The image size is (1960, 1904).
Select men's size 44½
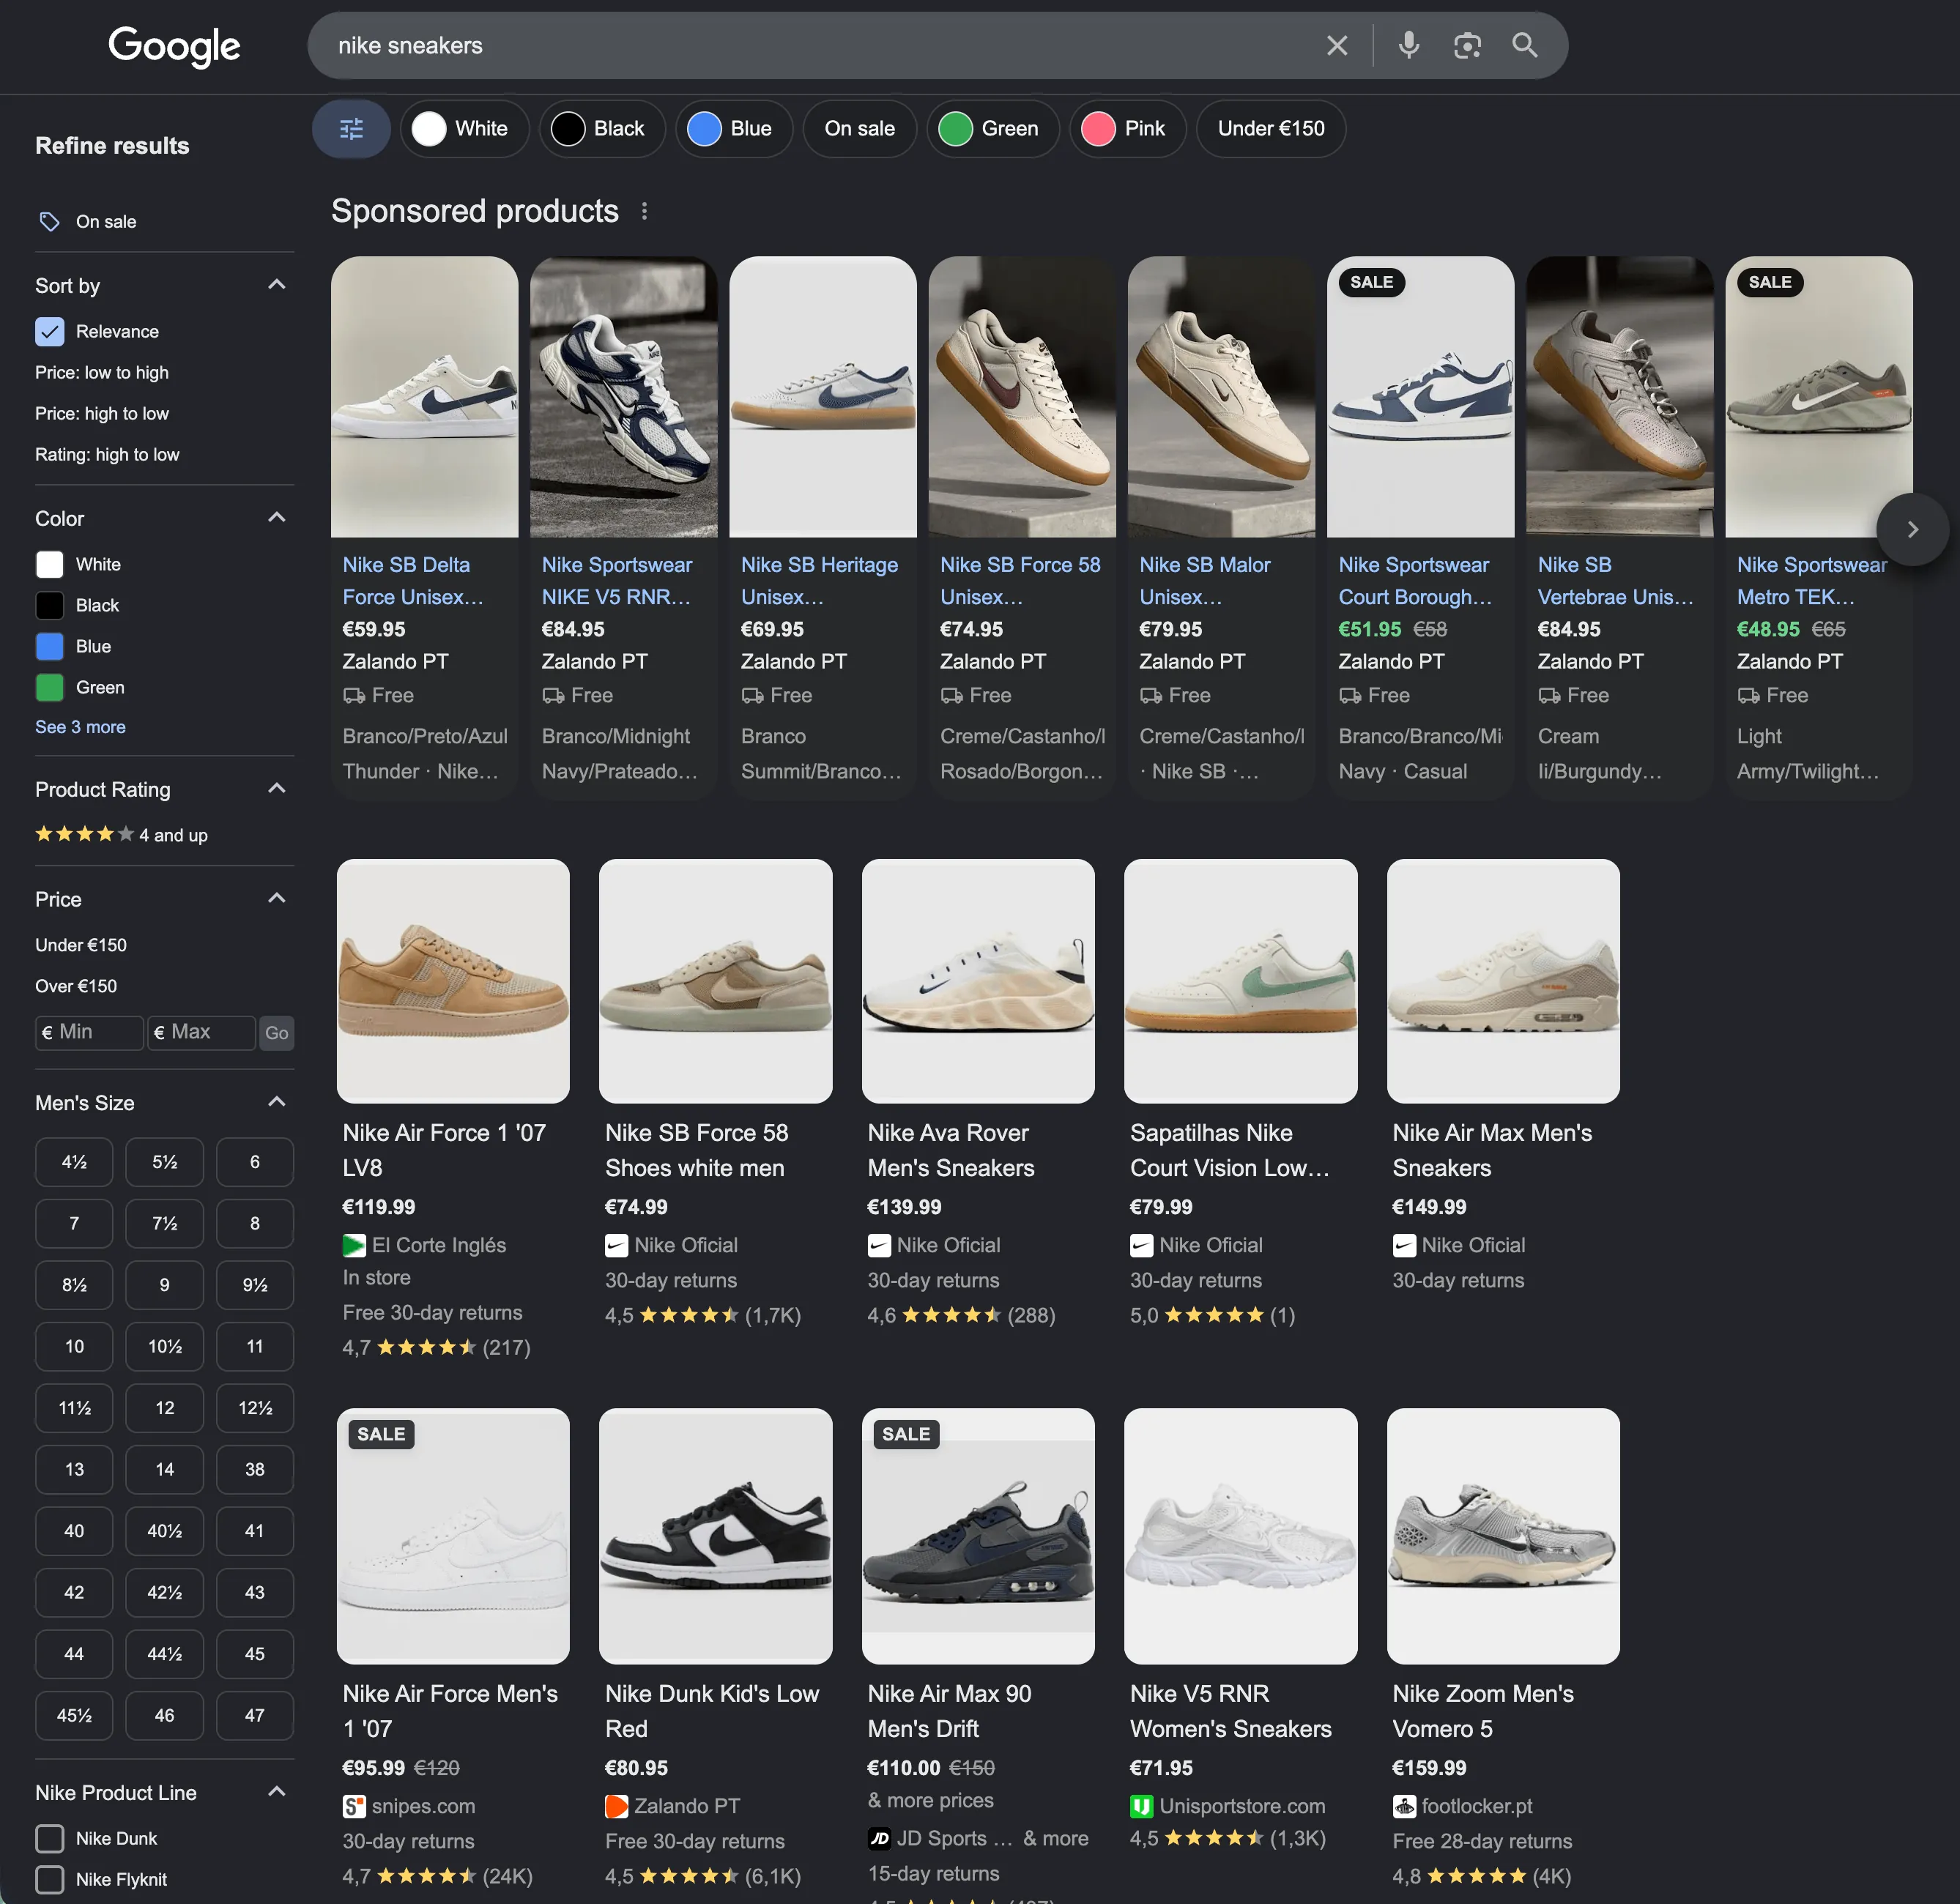point(165,1654)
